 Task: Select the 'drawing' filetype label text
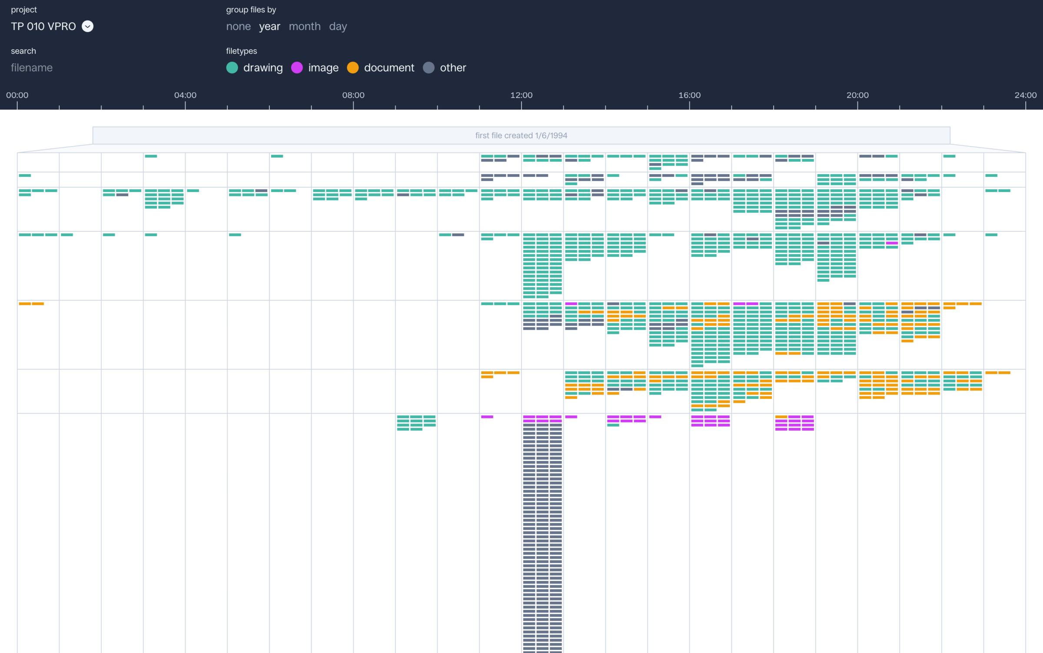(263, 68)
